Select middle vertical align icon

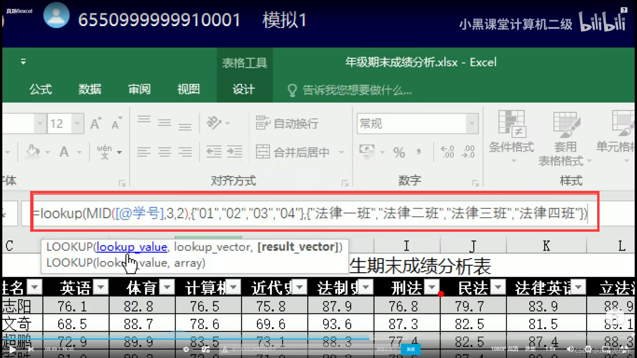point(165,123)
